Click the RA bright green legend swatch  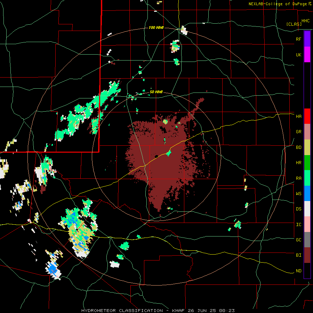click(307, 178)
